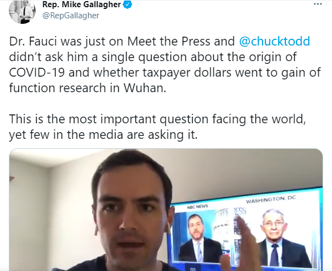Screen dimensions: 332x271
Task: Click the NBC NEWS label in the video
Action: (x=198, y=207)
